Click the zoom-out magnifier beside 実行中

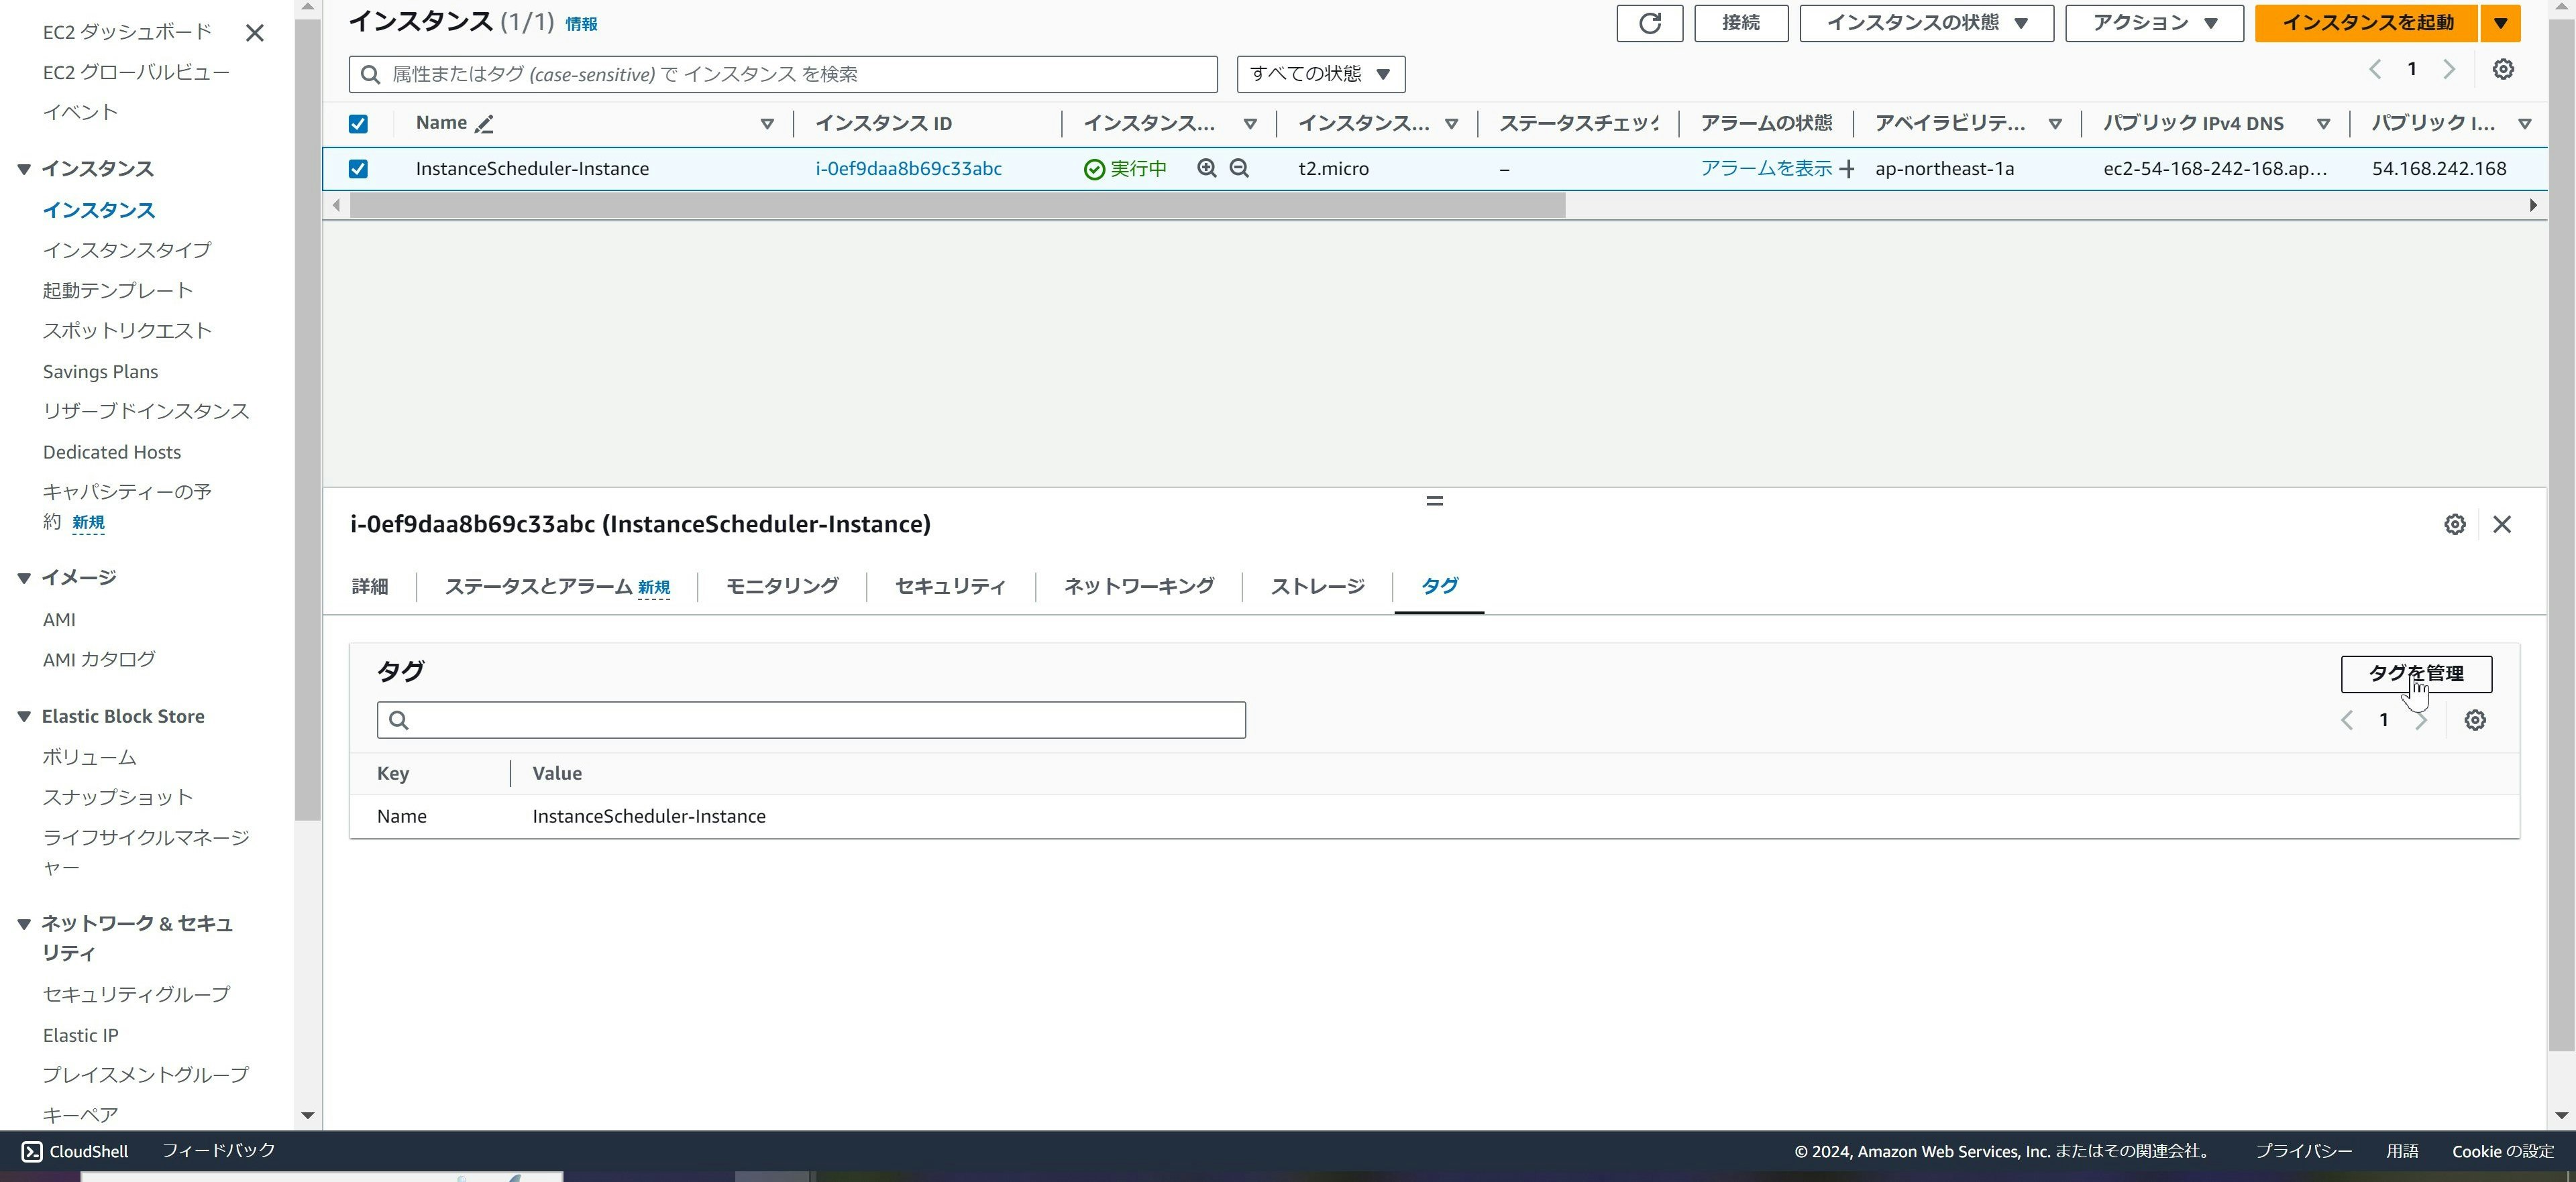tap(1239, 169)
